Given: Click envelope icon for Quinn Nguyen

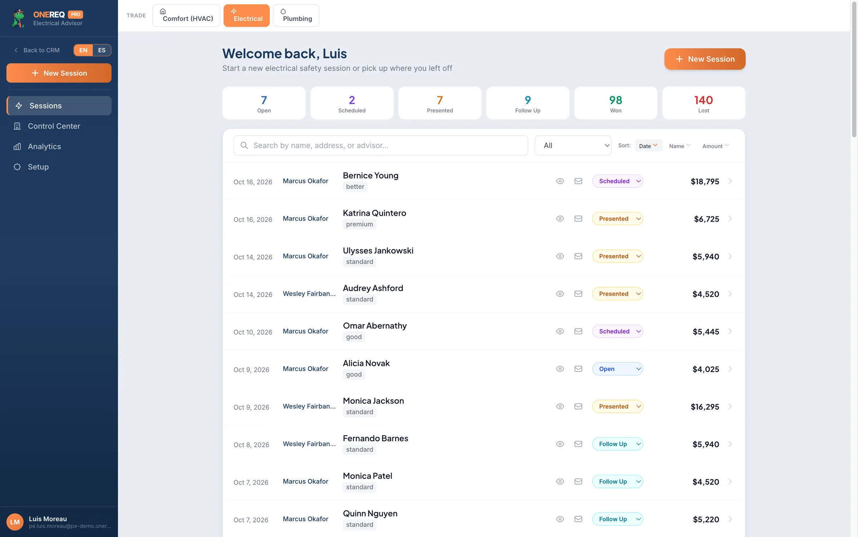Looking at the screenshot, I should pyautogui.click(x=578, y=519).
